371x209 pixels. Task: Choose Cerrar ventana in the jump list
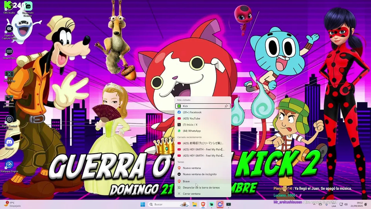click(203, 194)
